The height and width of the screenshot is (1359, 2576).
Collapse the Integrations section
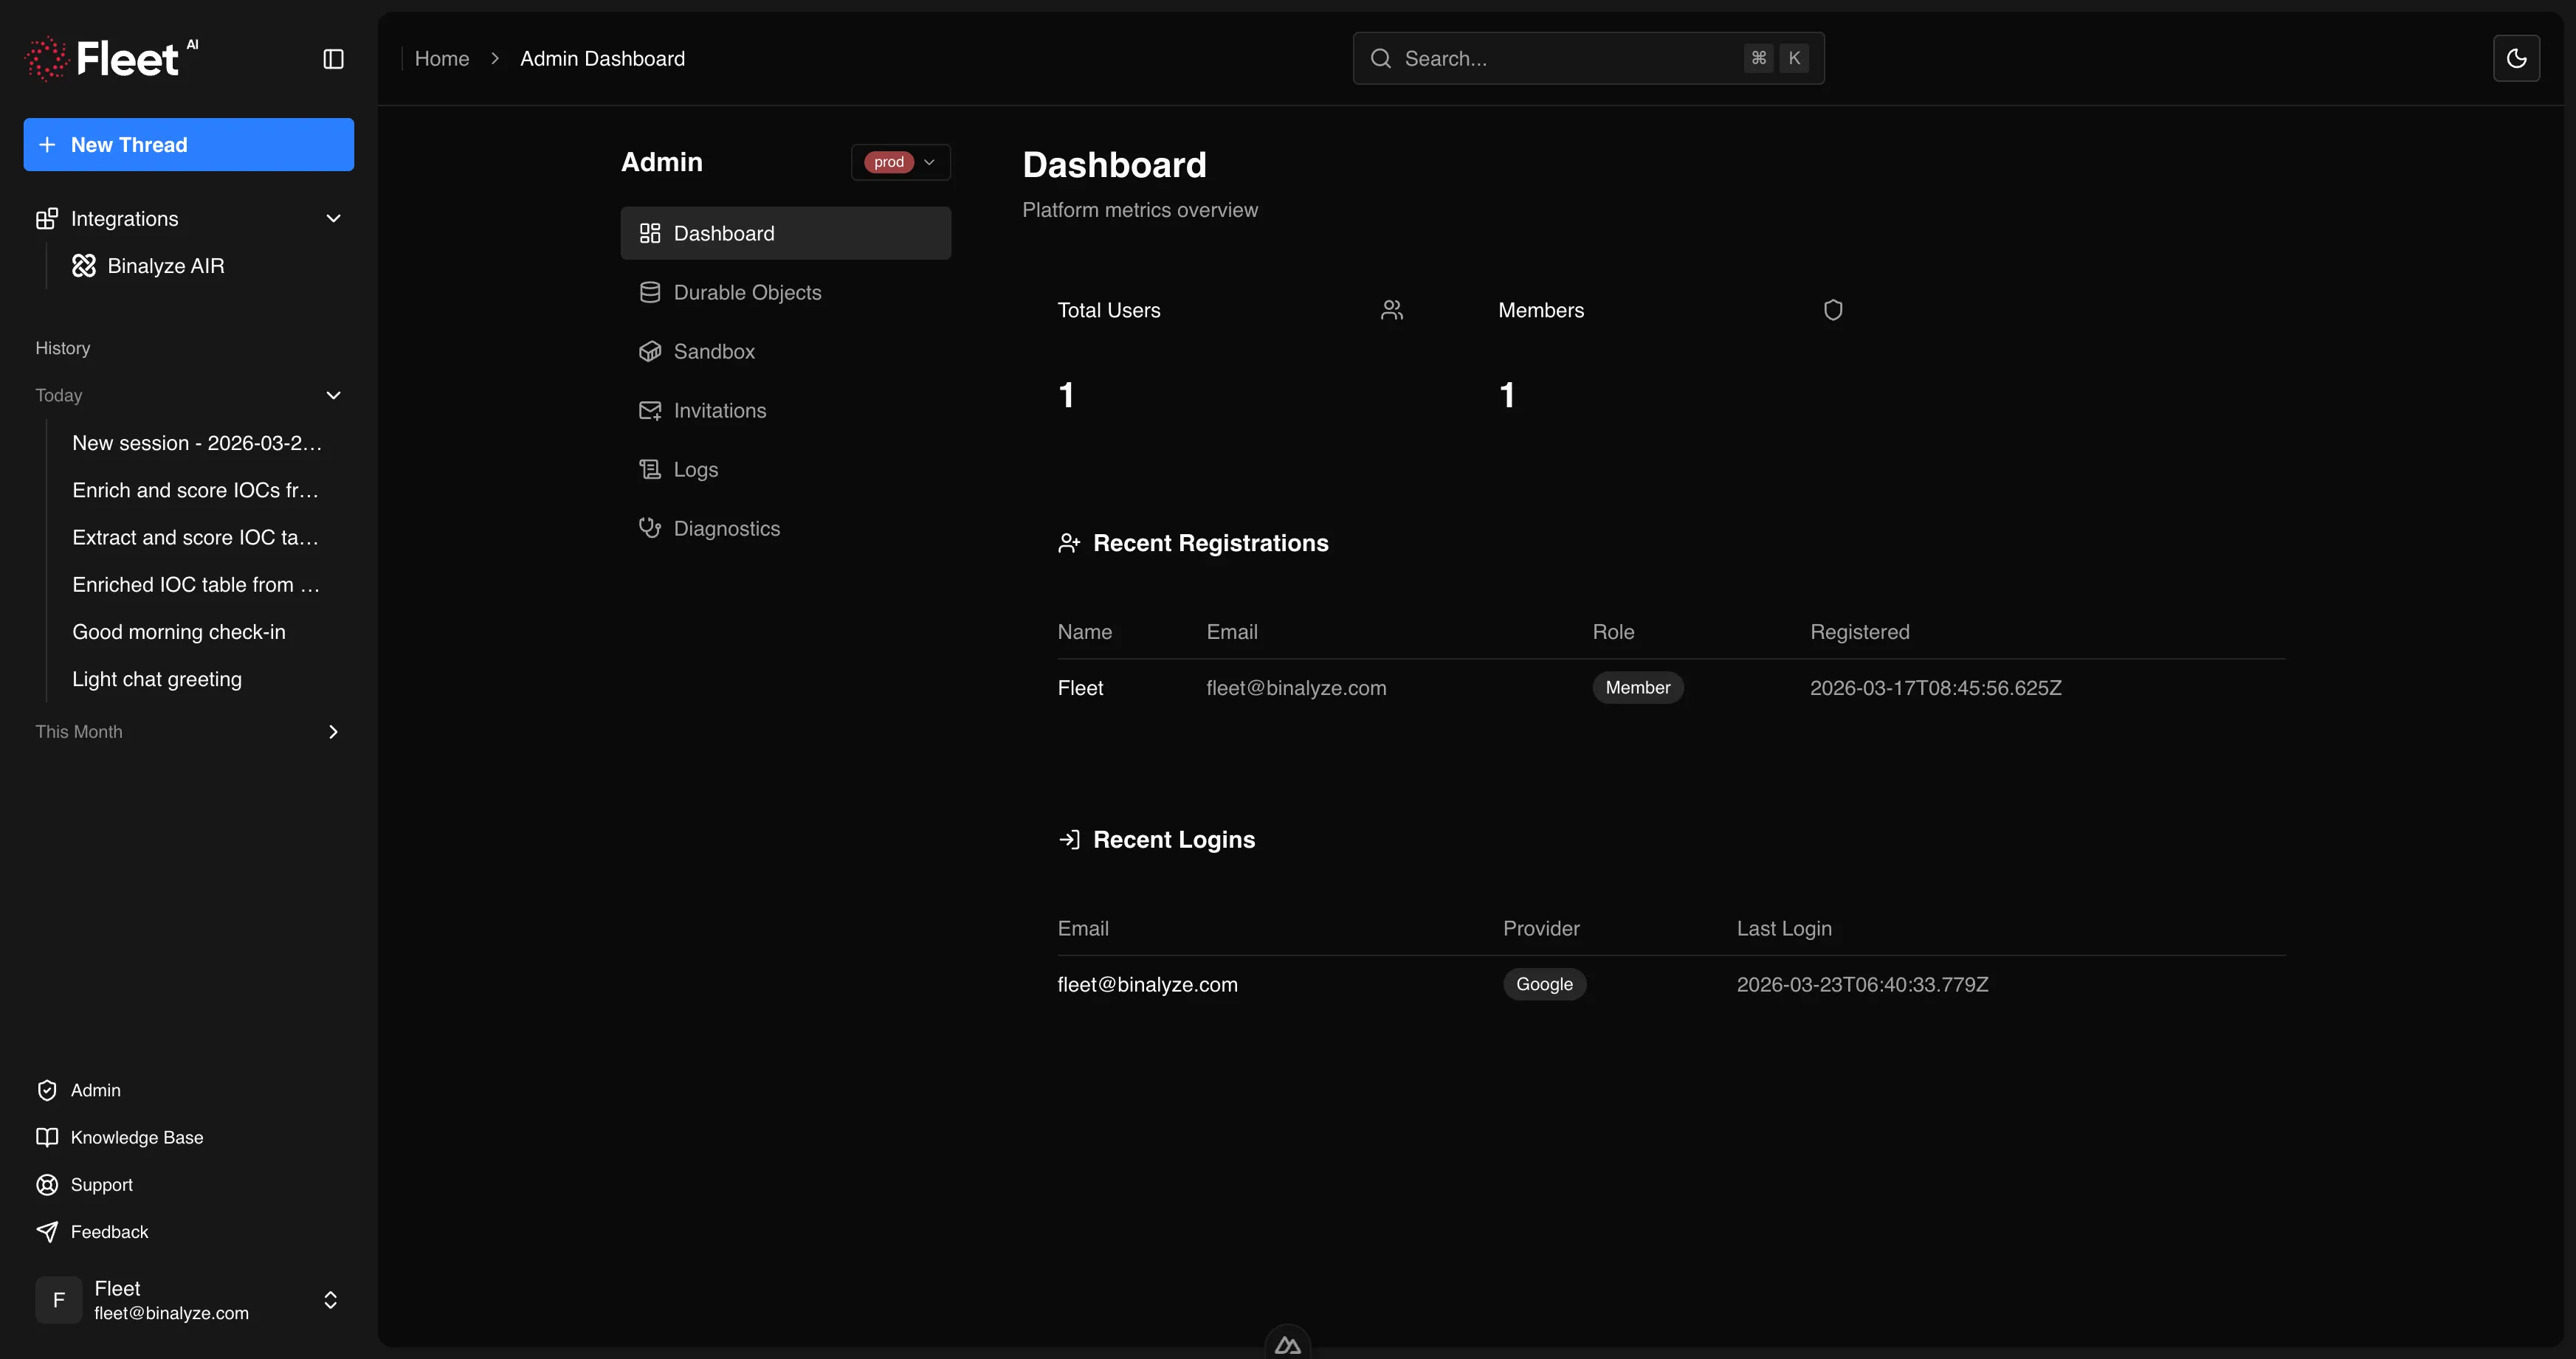[x=333, y=218]
